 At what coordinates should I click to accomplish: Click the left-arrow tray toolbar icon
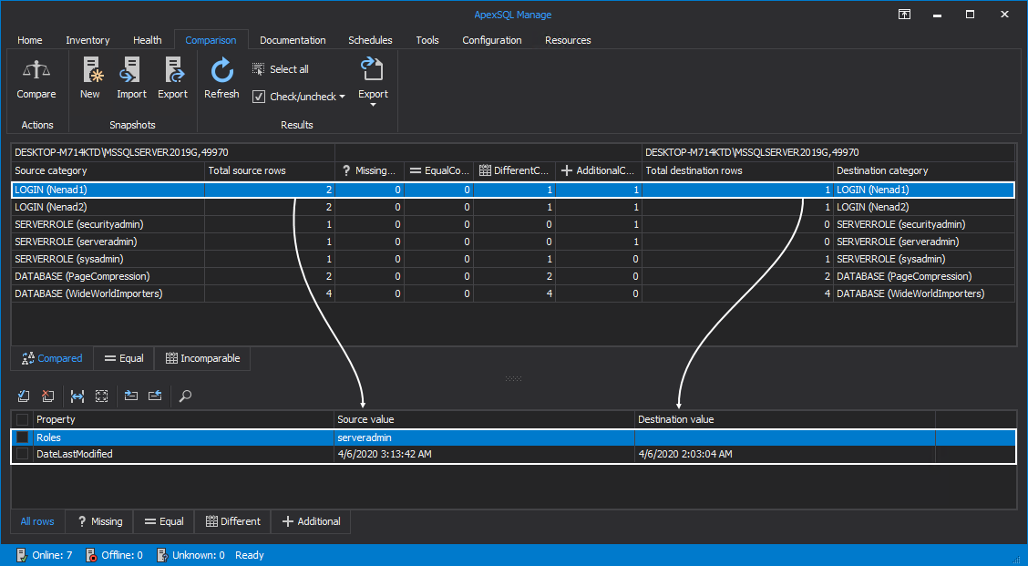(x=155, y=396)
